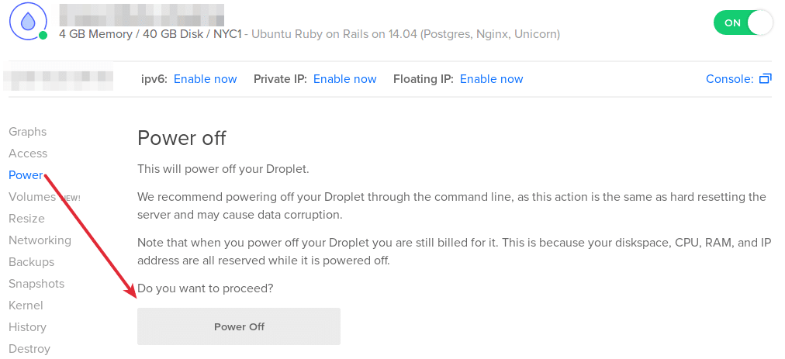Go to Networking settings
Image resolution: width=785 pixels, height=359 pixels.
click(40, 240)
